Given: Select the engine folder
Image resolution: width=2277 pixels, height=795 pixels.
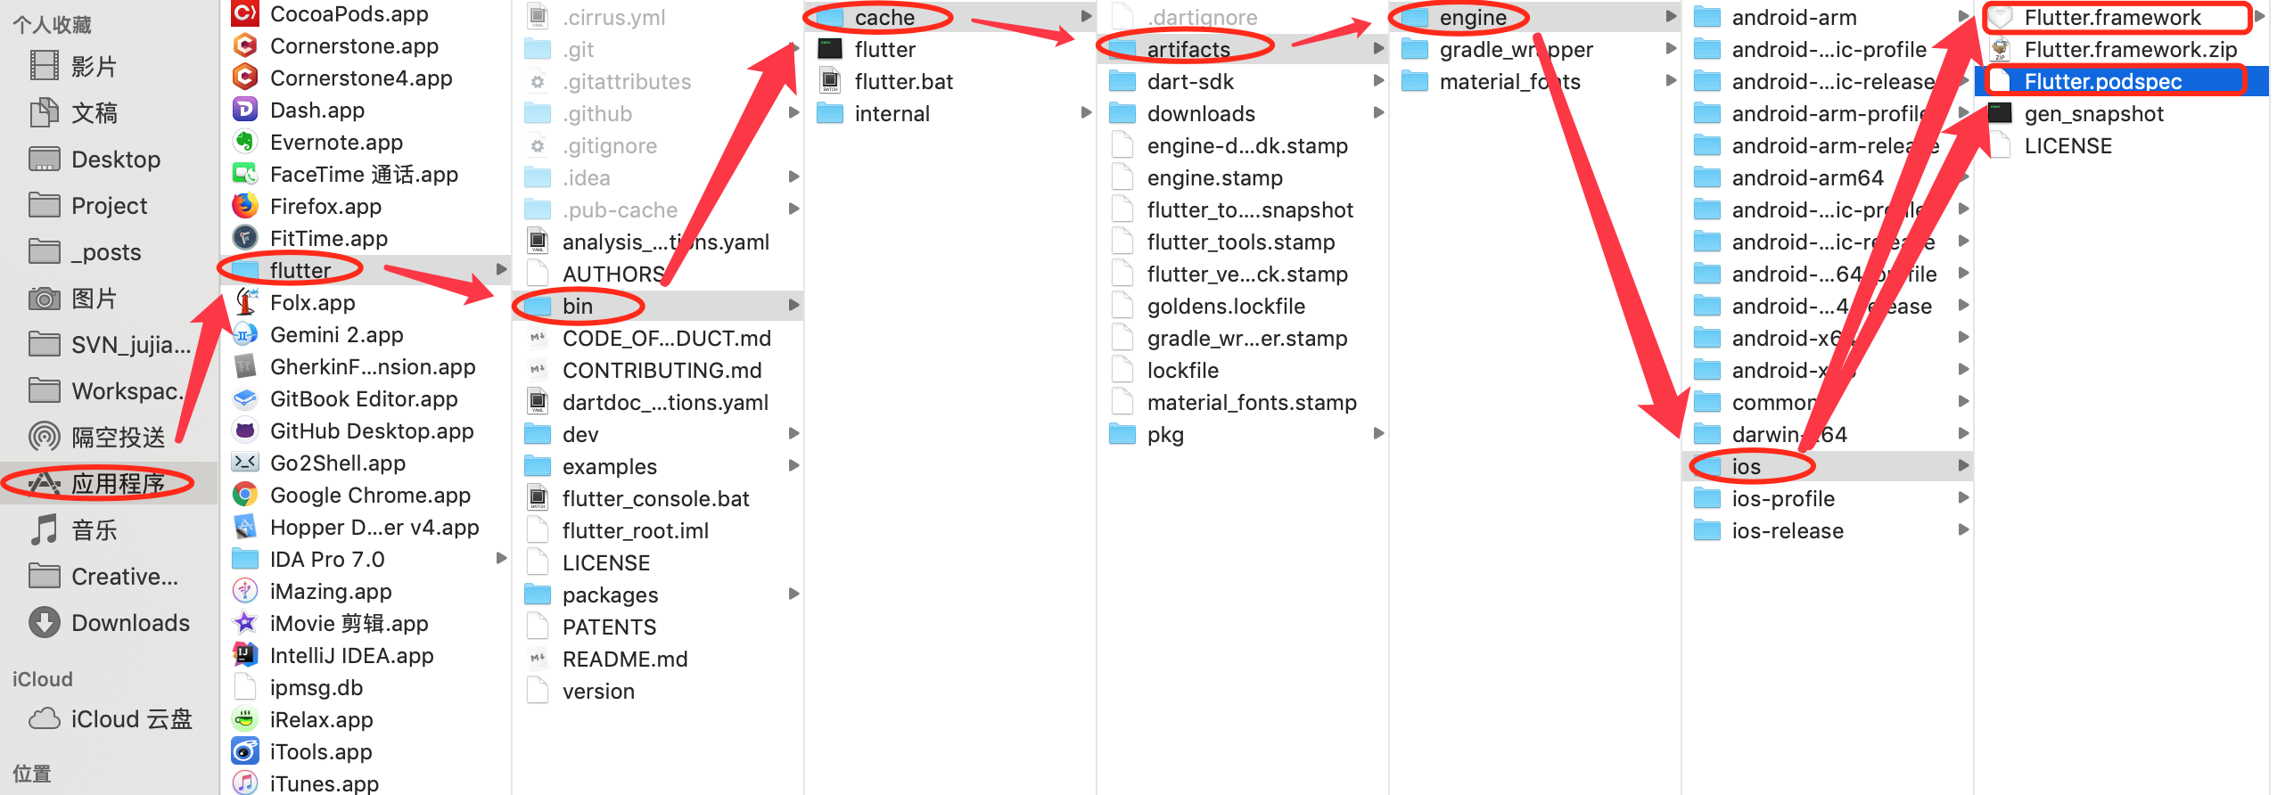Looking at the screenshot, I should click(x=1535, y=17).
